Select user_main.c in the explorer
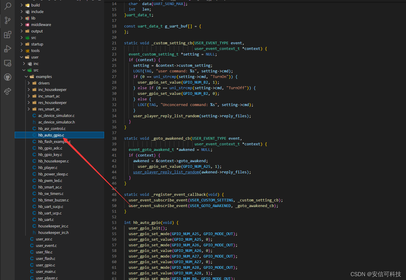406x280 pixels. (46, 271)
